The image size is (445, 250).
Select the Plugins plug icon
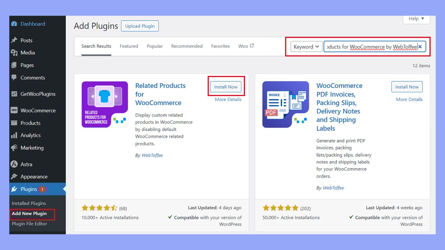(x=14, y=189)
